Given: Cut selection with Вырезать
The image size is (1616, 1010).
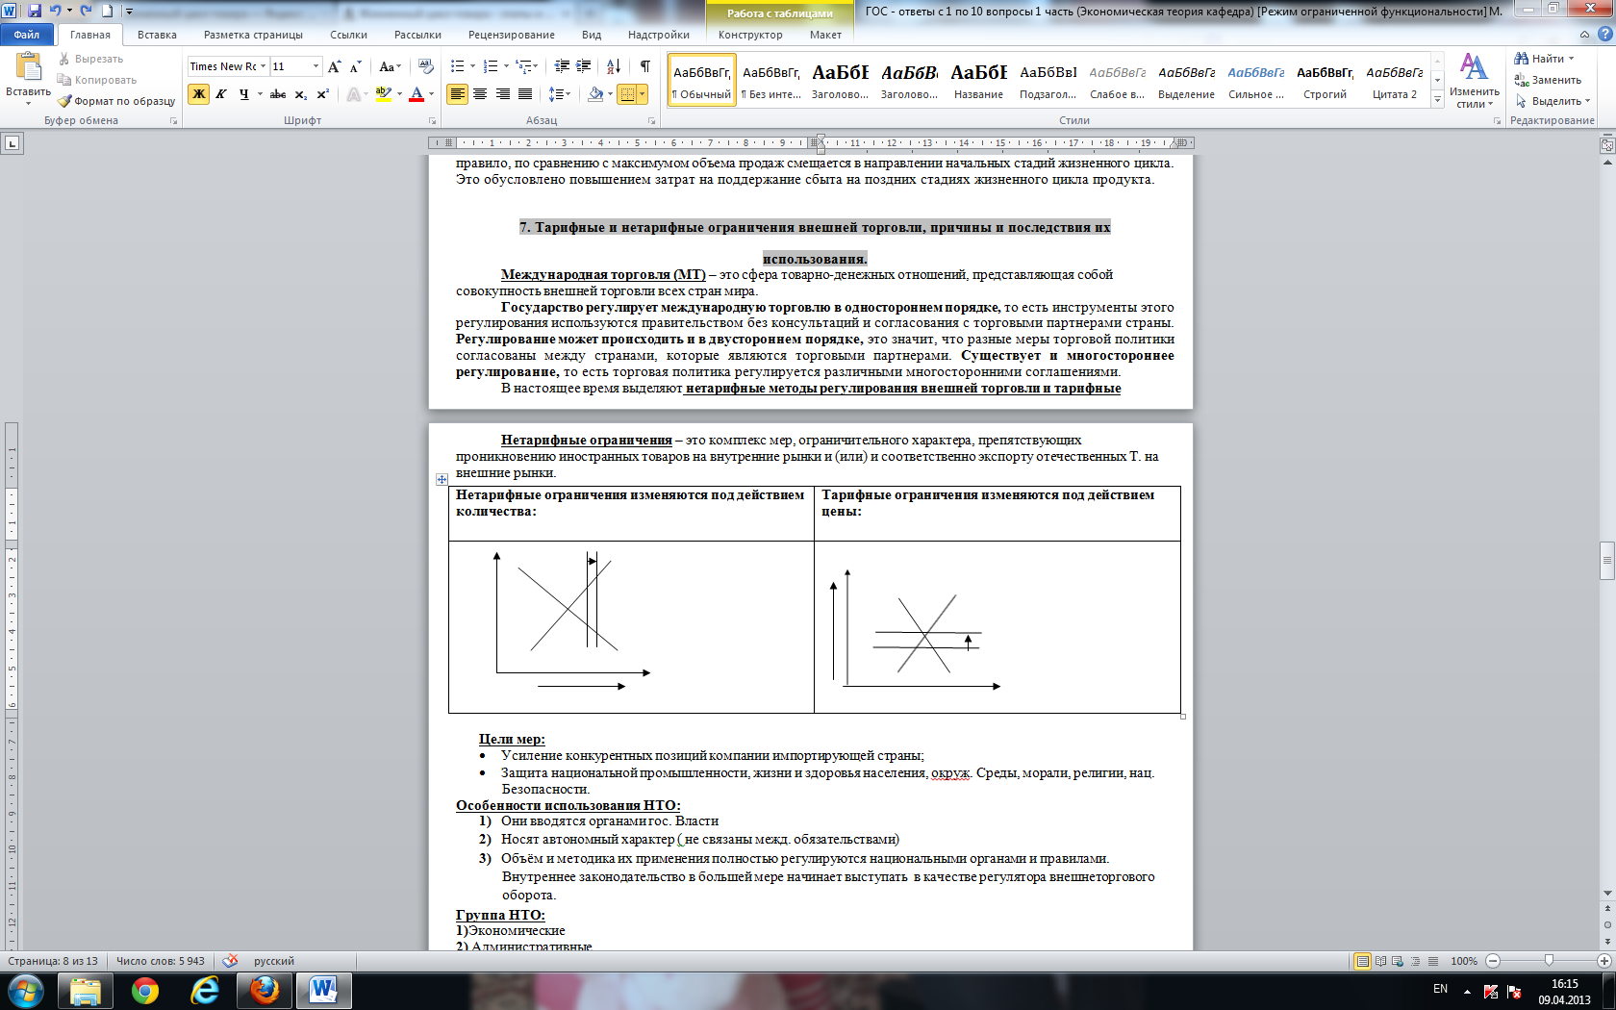Looking at the screenshot, I should click(90, 59).
